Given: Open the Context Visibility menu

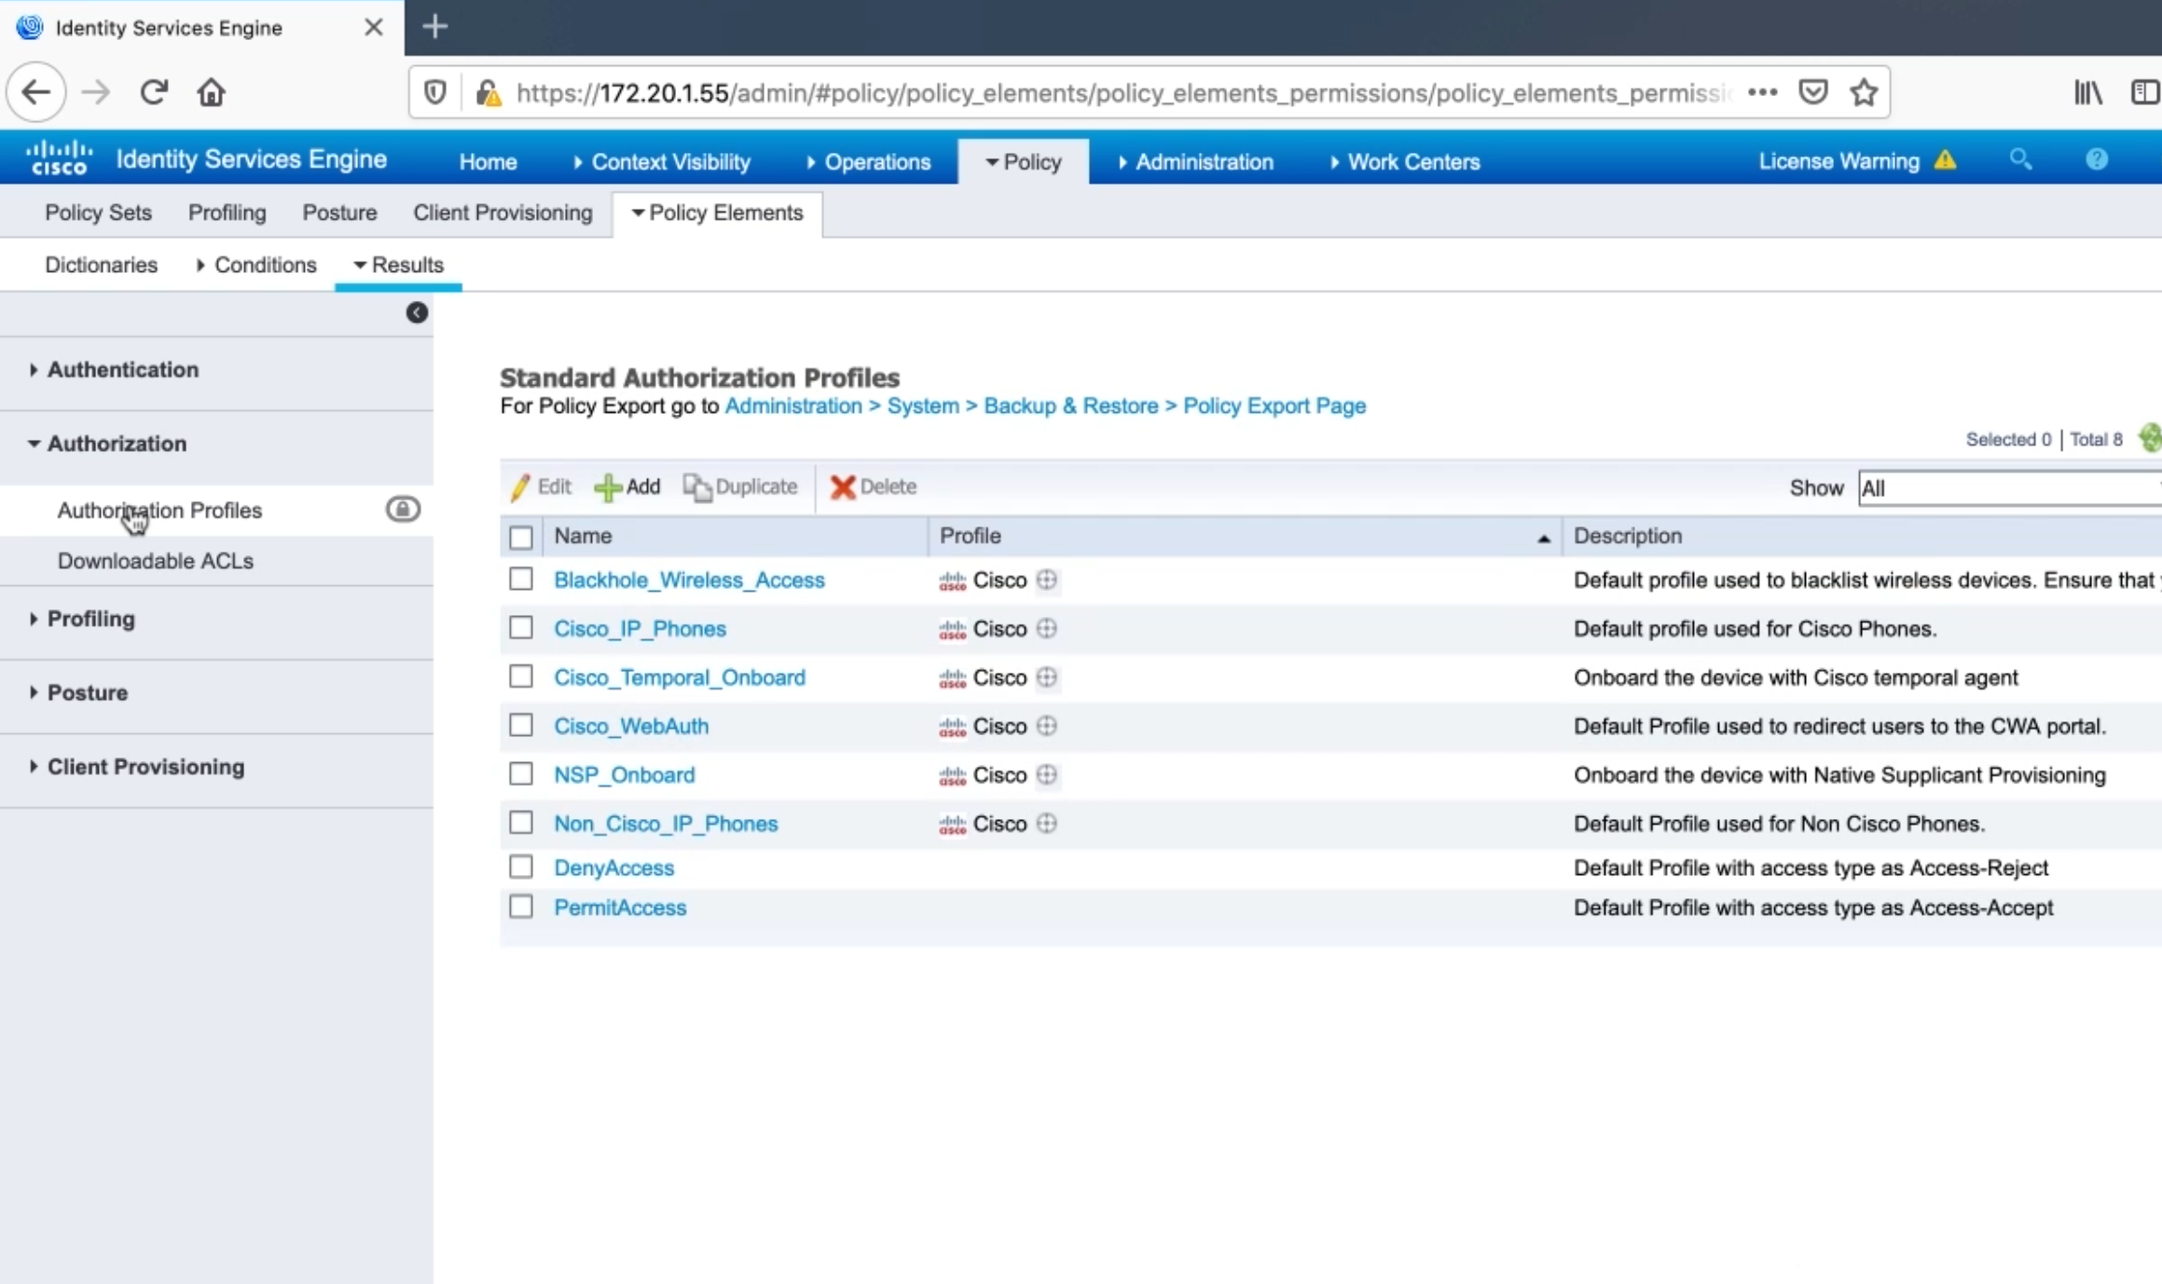Looking at the screenshot, I should click(662, 162).
